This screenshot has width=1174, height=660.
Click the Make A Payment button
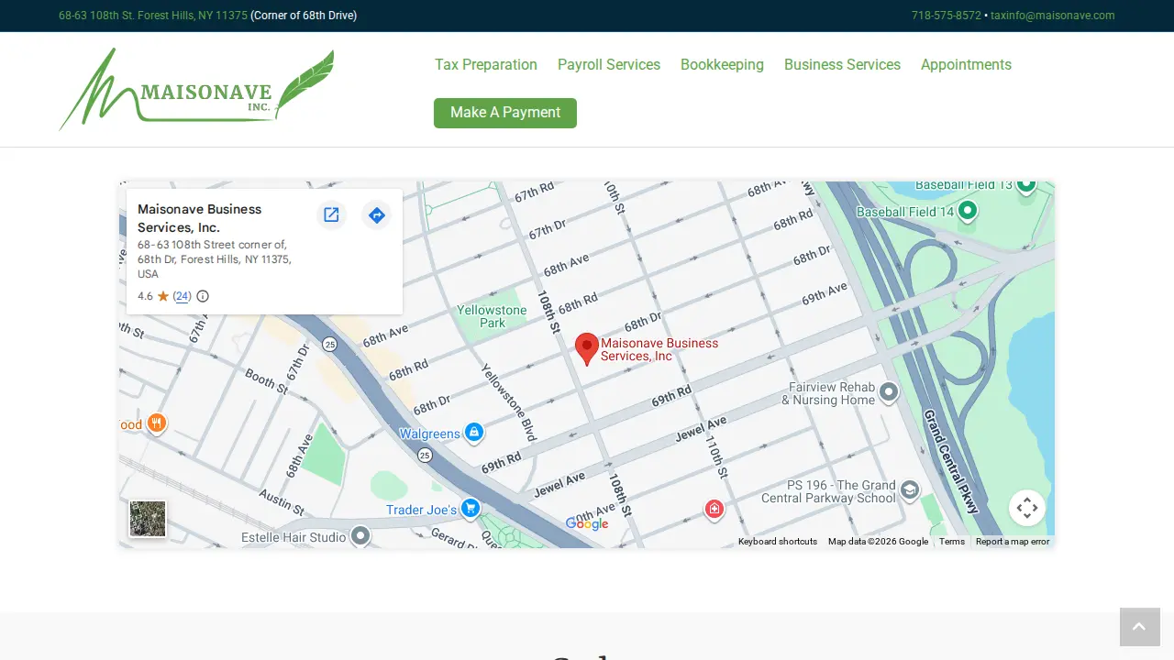click(x=505, y=113)
